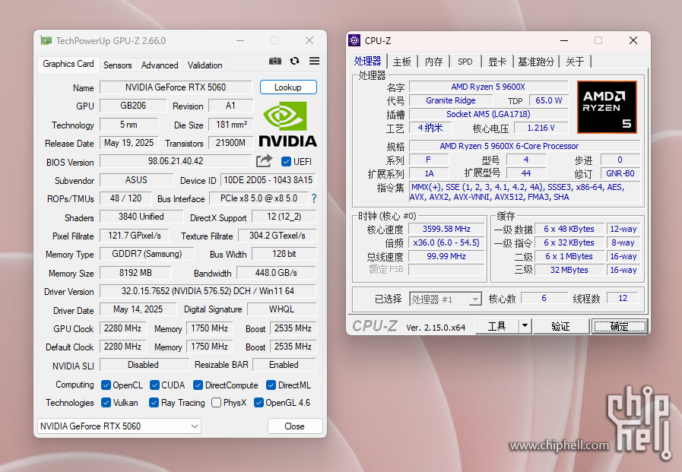
Task: Click the Resizable BAR value Enabled
Action: tap(284, 365)
